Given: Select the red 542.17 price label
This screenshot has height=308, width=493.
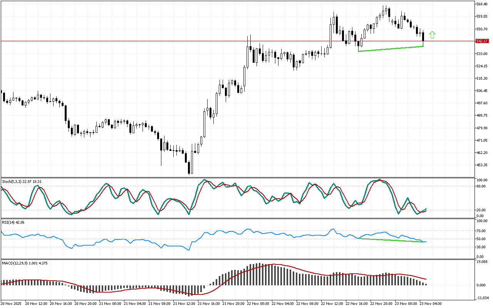Looking at the screenshot, I should click(x=482, y=41).
